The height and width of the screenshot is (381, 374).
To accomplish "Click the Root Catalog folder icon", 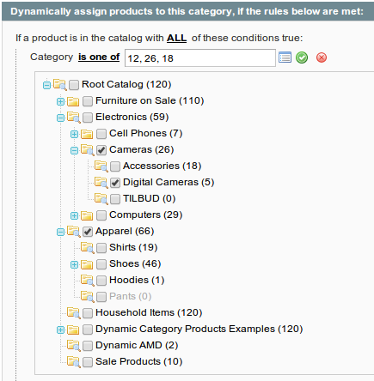I will (x=60, y=85).
